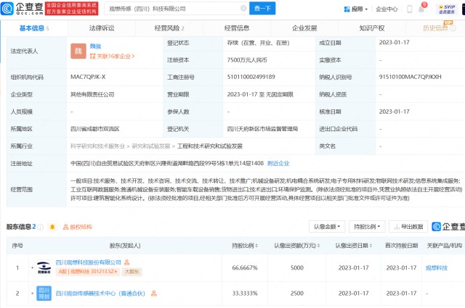Click the 四川观创 blue logo thumbnail
The height and width of the screenshot is (308, 465).
pyautogui.click(x=44, y=294)
